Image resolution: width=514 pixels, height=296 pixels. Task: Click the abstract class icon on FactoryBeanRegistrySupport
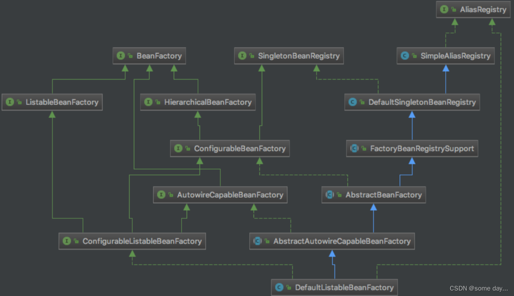354,148
